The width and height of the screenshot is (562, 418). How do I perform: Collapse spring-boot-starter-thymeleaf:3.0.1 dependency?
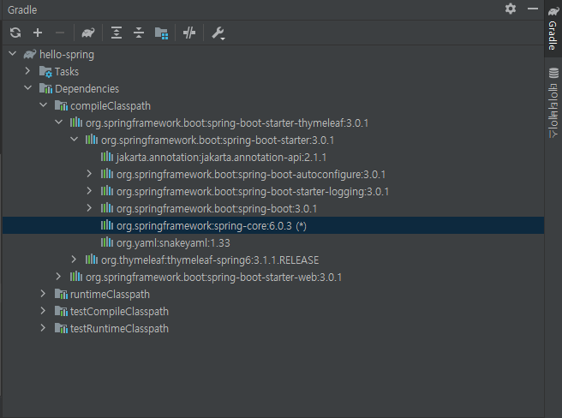[59, 122]
